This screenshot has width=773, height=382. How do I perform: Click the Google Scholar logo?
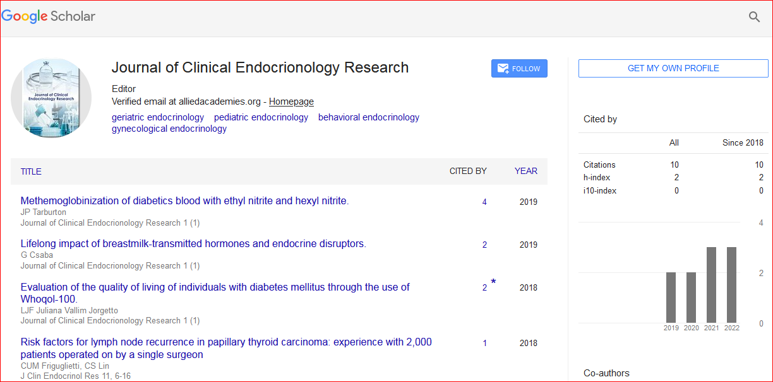(49, 16)
